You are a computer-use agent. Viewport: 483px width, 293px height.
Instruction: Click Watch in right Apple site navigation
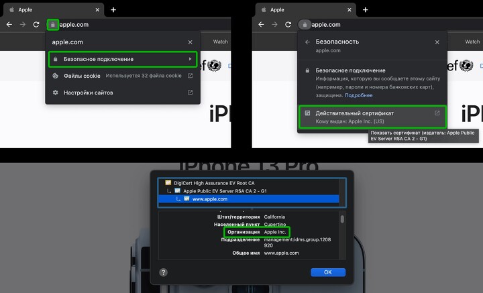click(472, 42)
